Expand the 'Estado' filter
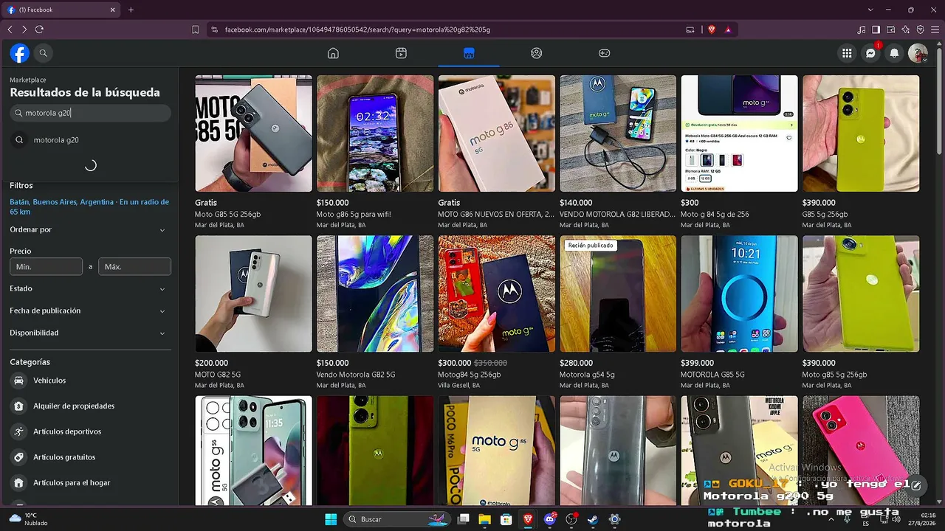Viewport: 945px width, 531px height. pyautogui.click(x=90, y=288)
